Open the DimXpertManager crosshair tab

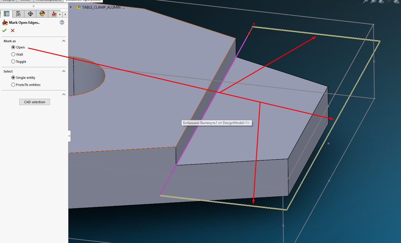point(30,14)
